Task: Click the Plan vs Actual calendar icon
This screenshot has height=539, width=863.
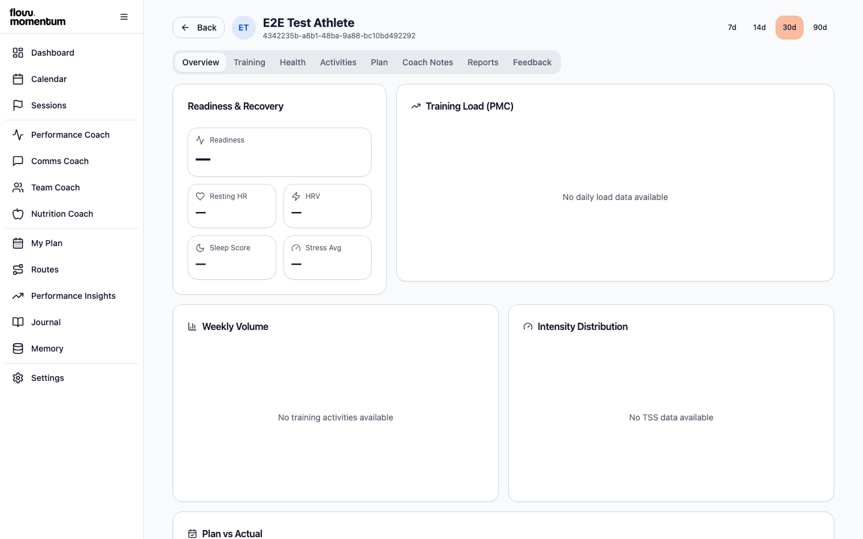Action: point(192,534)
